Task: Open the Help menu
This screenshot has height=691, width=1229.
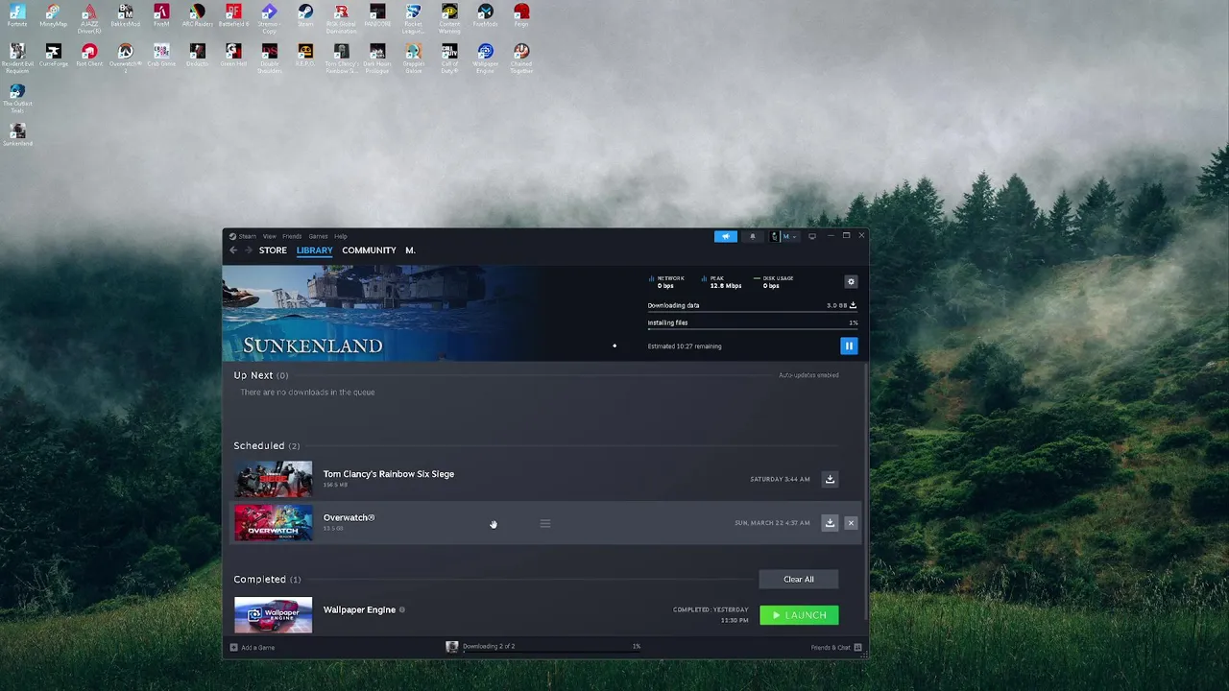Action: point(341,236)
